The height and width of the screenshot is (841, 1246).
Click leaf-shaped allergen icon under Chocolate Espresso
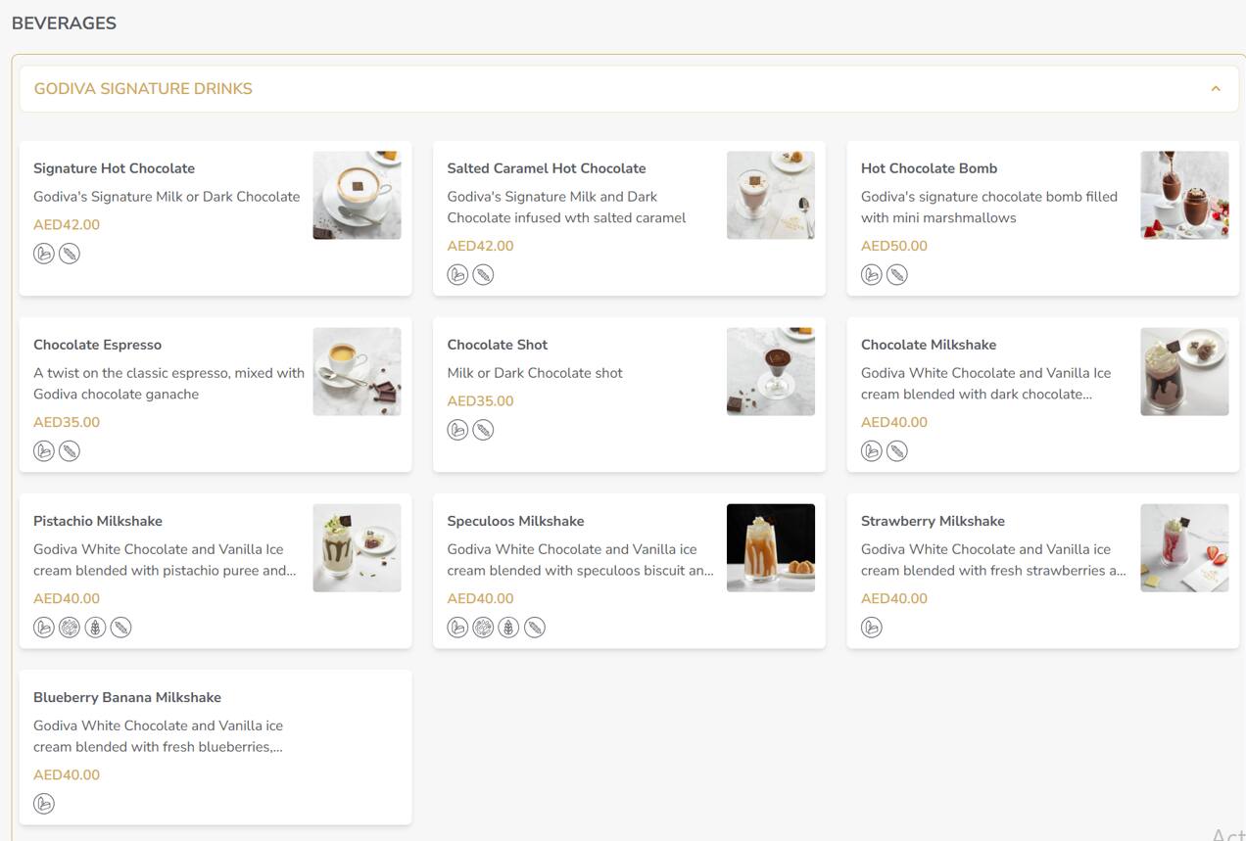click(70, 451)
